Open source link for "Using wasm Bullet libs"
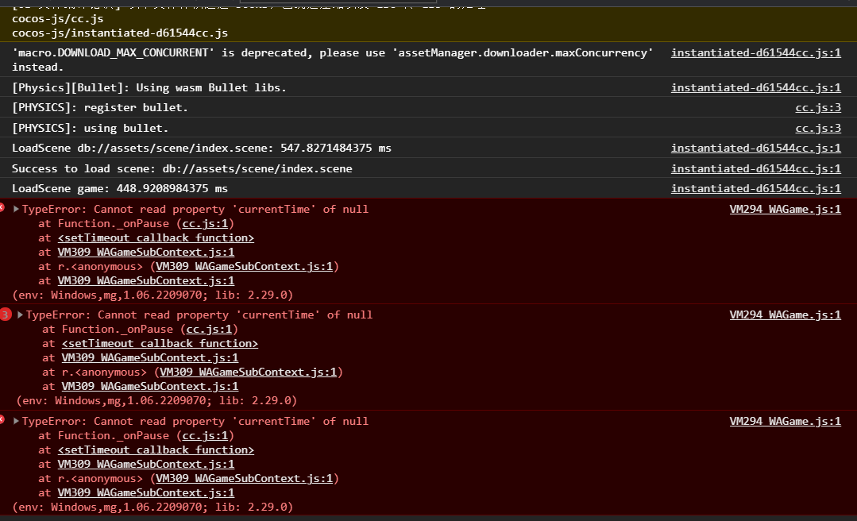Image resolution: width=857 pixels, height=521 pixels. coord(755,88)
